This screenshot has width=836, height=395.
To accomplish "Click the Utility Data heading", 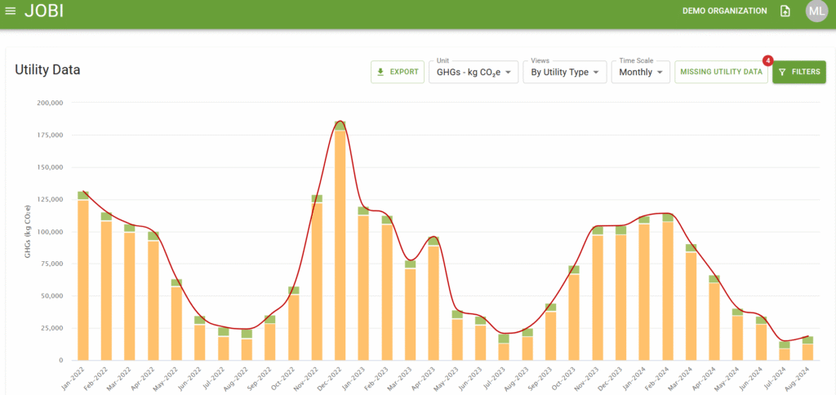I will coord(47,69).
